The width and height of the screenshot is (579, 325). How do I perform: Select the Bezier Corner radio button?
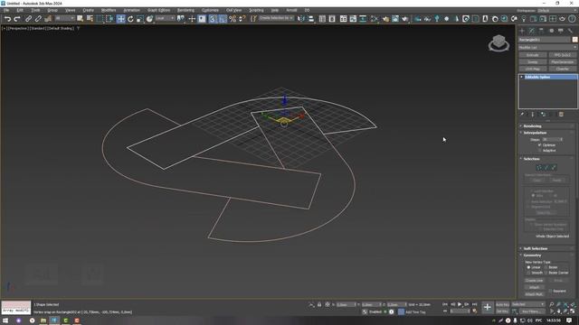tap(546, 273)
